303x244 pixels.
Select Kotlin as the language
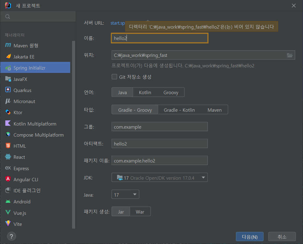pyautogui.click(x=145, y=93)
